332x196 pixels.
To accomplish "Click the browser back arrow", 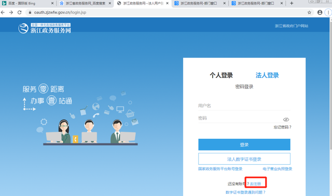I will tap(3, 12).
